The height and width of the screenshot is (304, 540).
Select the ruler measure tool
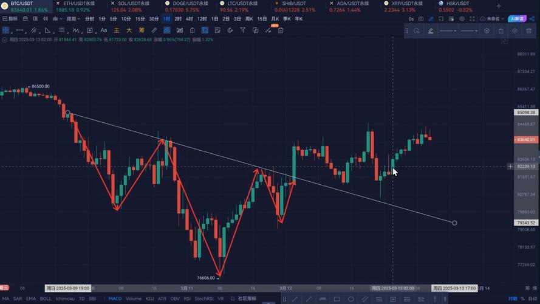pos(154,30)
